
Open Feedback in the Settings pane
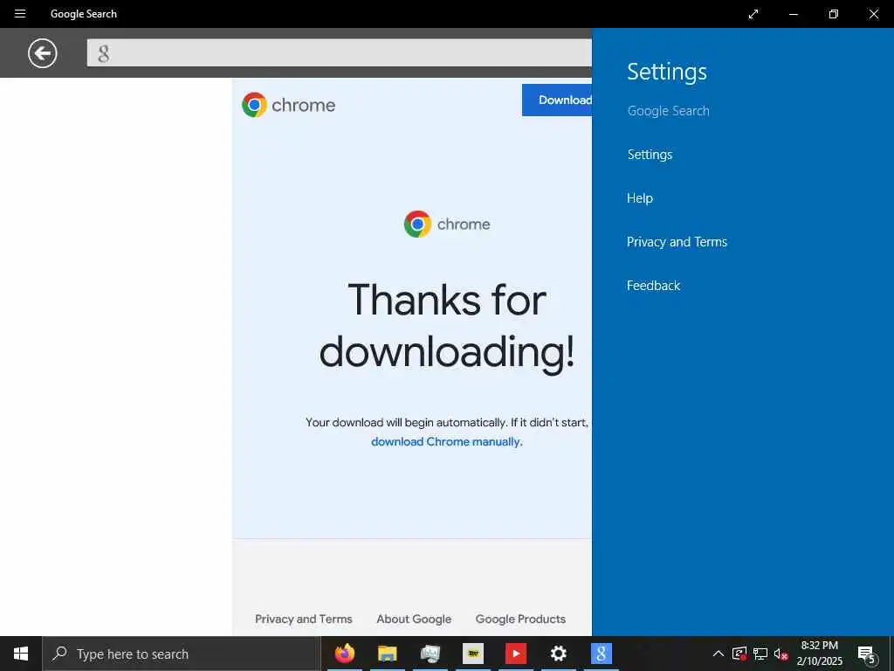(x=653, y=286)
